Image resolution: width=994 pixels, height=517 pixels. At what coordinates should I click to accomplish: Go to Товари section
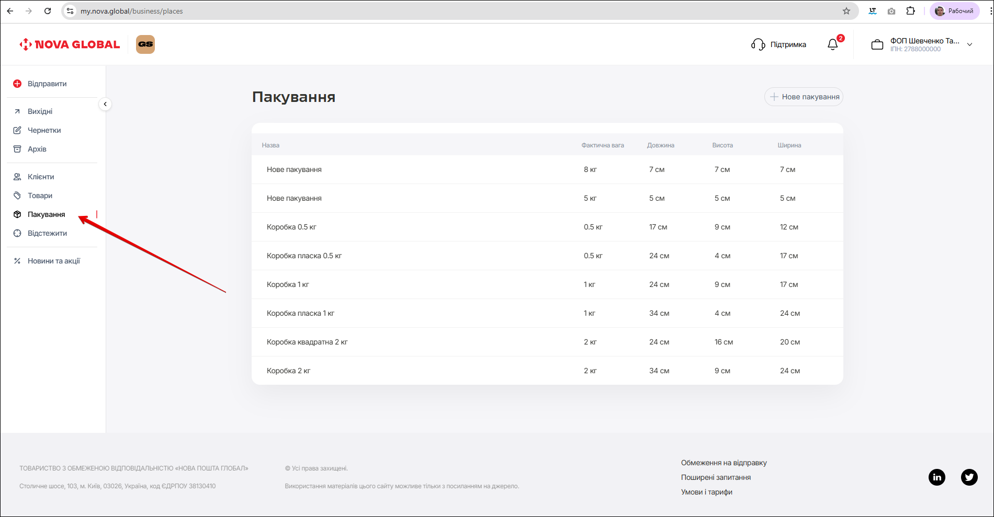40,196
